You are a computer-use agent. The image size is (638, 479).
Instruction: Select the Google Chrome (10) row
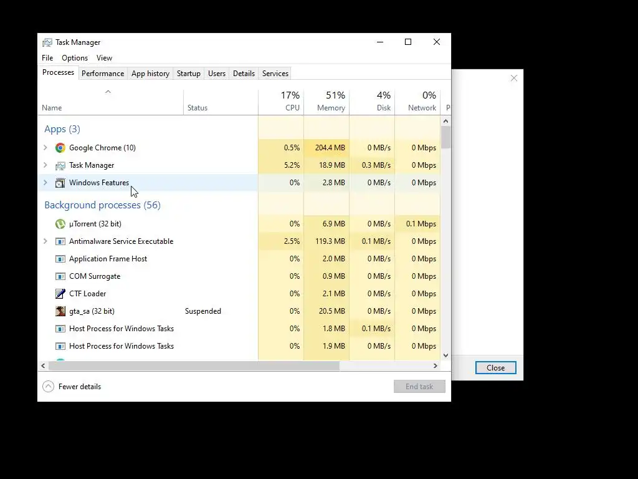pos(239,148)
